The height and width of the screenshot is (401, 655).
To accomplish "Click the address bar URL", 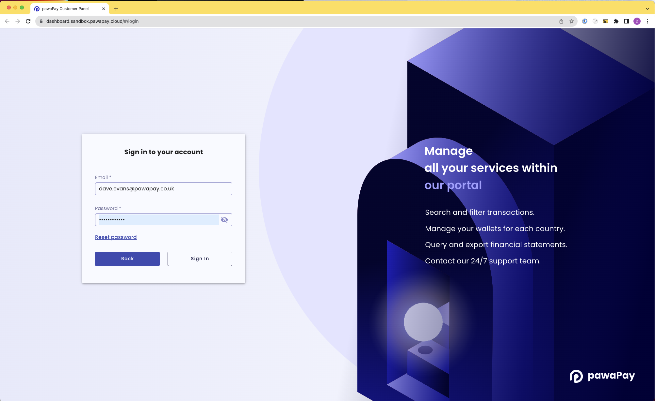I will coord(92,21).
